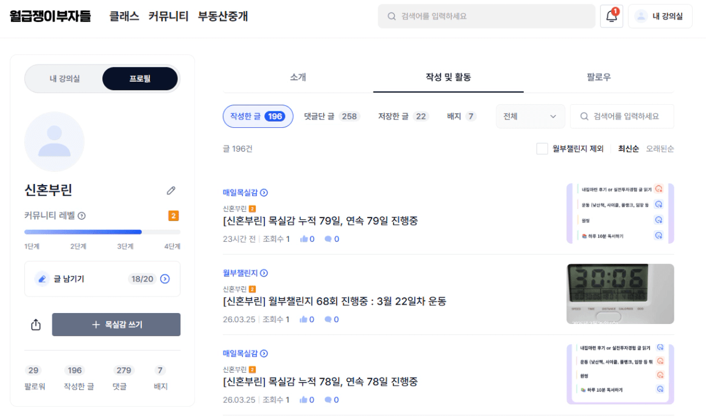Open the 내 강의실 header button
Screen dimensions: 706x416
660,16
